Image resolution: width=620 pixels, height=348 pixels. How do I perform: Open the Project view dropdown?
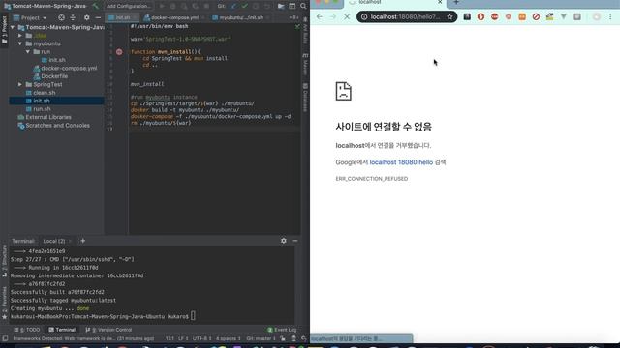pos(30,17)
